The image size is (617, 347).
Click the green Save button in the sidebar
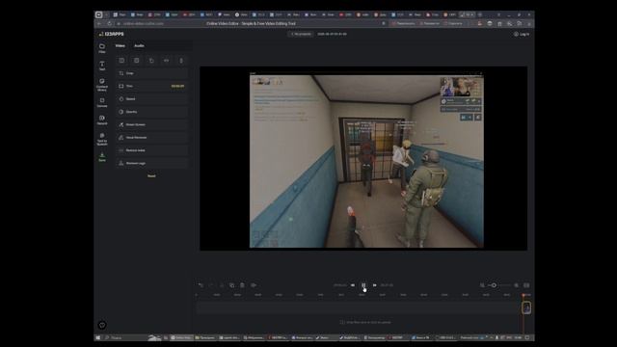(x=102, y=157)
